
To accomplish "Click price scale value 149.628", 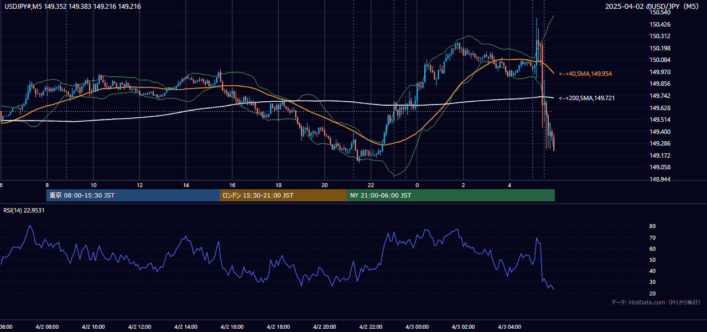I will (x=659, y=108).
